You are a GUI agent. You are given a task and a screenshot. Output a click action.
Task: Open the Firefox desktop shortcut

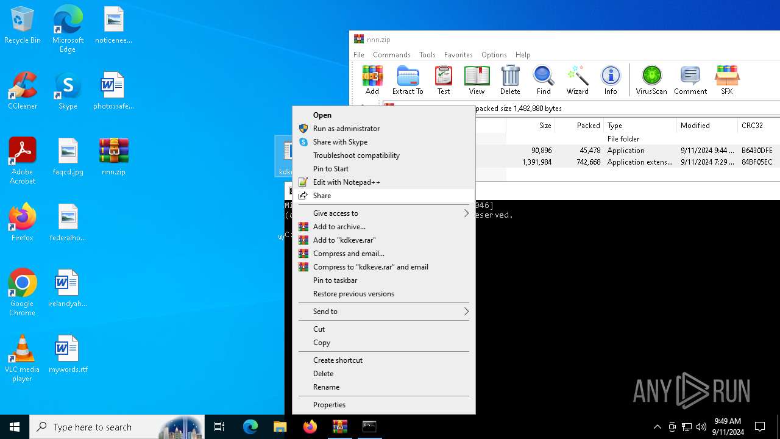23,223
